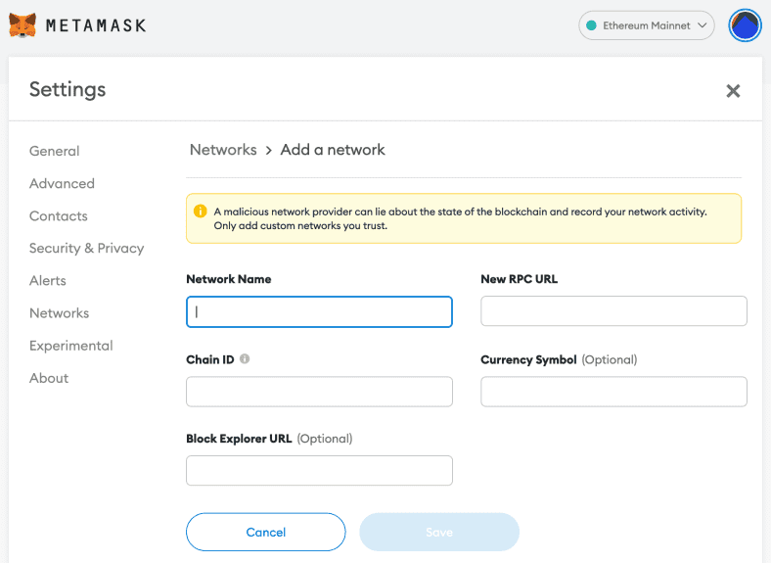Open Experimental settings
The height and width of the screenshot is (563, 771).
[x=71, y=346]
